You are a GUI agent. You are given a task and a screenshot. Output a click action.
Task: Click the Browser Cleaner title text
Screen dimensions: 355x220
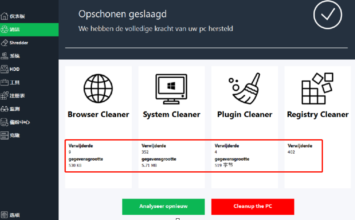point(98,115)
